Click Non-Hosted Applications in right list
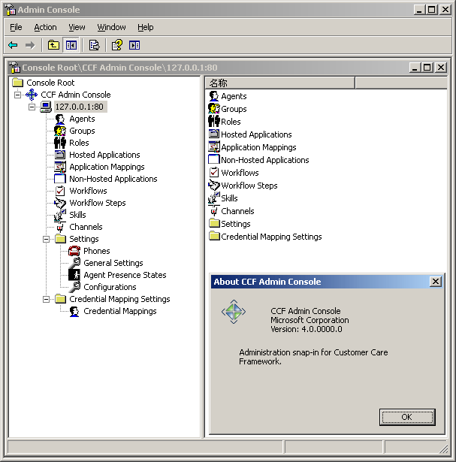The width and height of the screenshot is (456, 462). (265, 160)
